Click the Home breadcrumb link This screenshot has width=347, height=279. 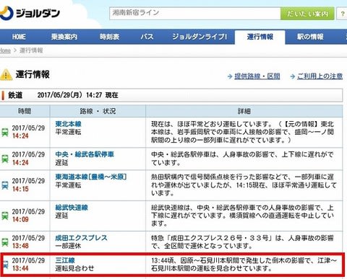click(x=5, y=50)
